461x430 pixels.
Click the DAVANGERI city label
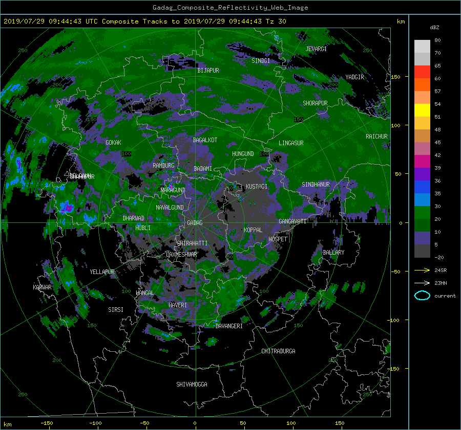click(x=229, y=326)
